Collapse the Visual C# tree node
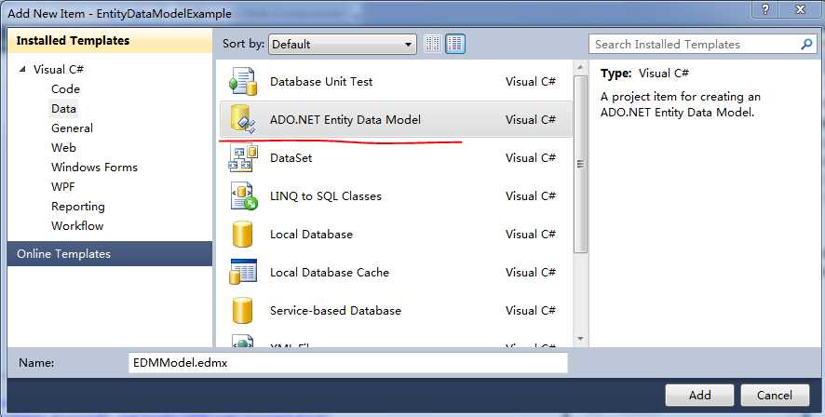Screen dimensions: 825x417 point(22,69)
